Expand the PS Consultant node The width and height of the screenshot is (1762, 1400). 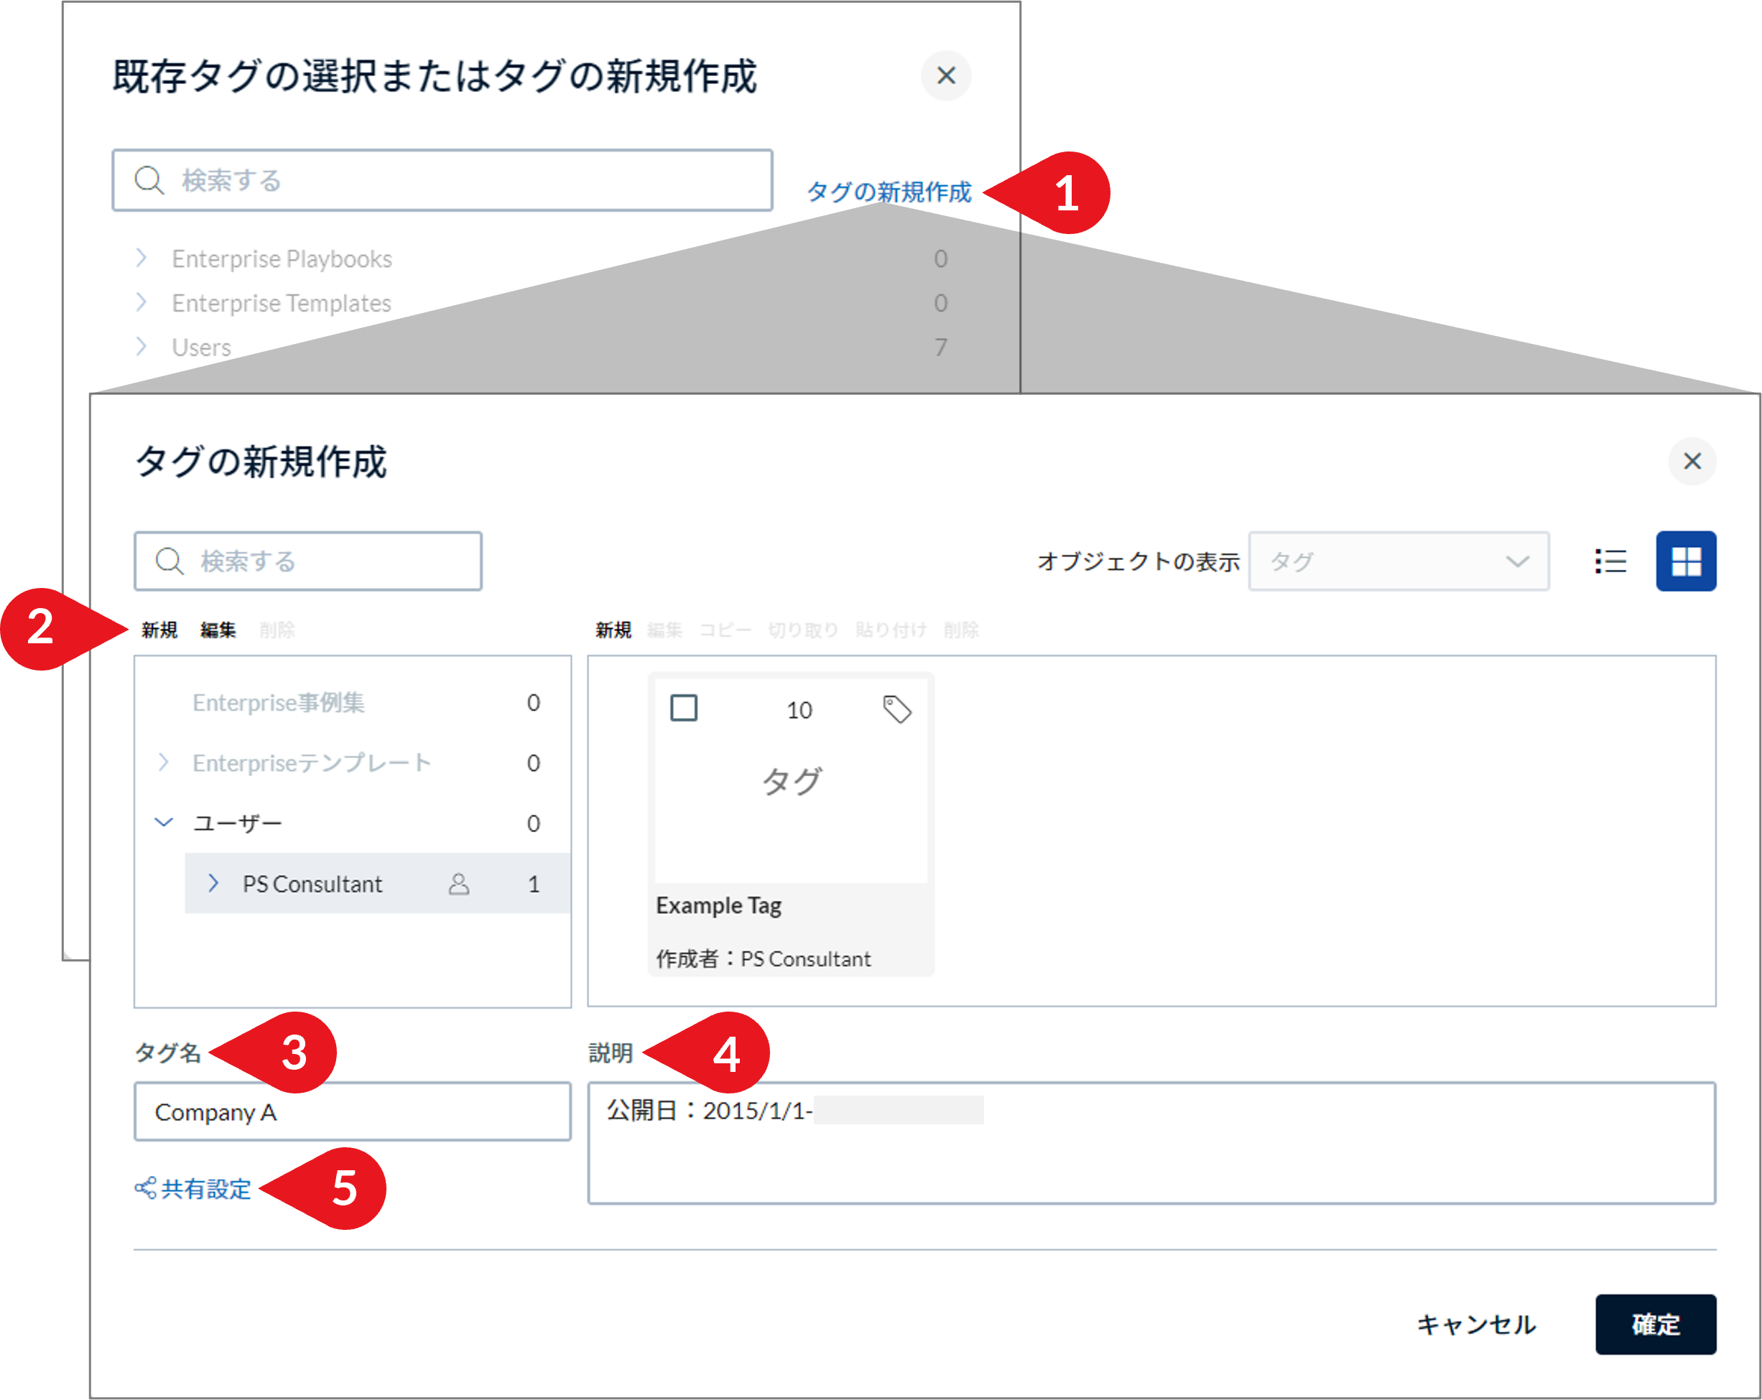[215, 884]
